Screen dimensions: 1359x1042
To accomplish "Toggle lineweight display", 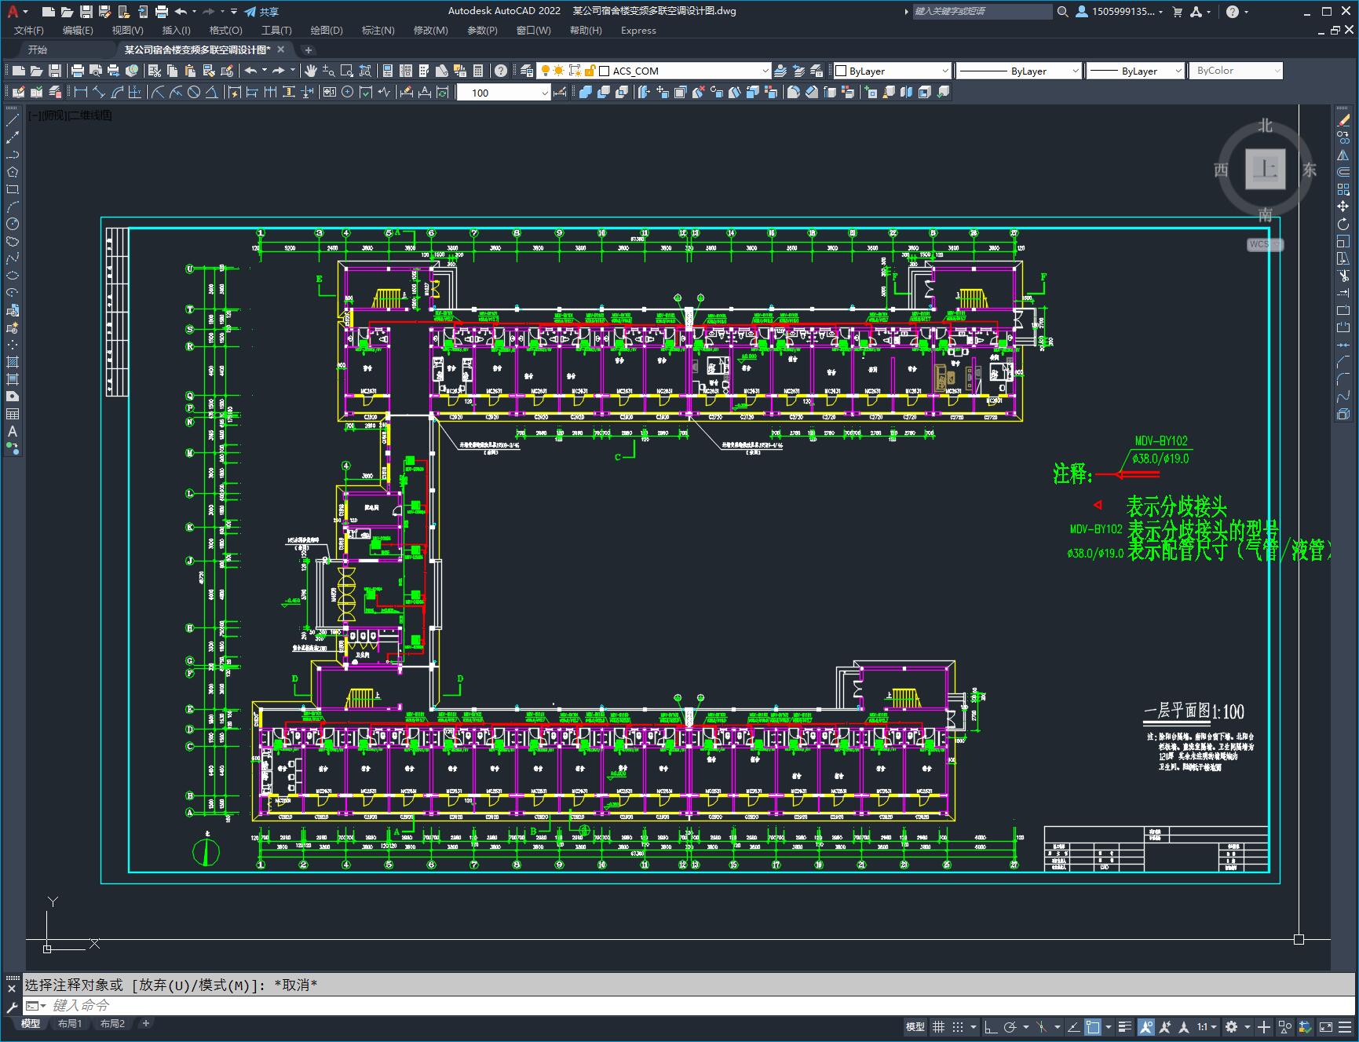I will pyautogui.click(x=1125, y=1026).
